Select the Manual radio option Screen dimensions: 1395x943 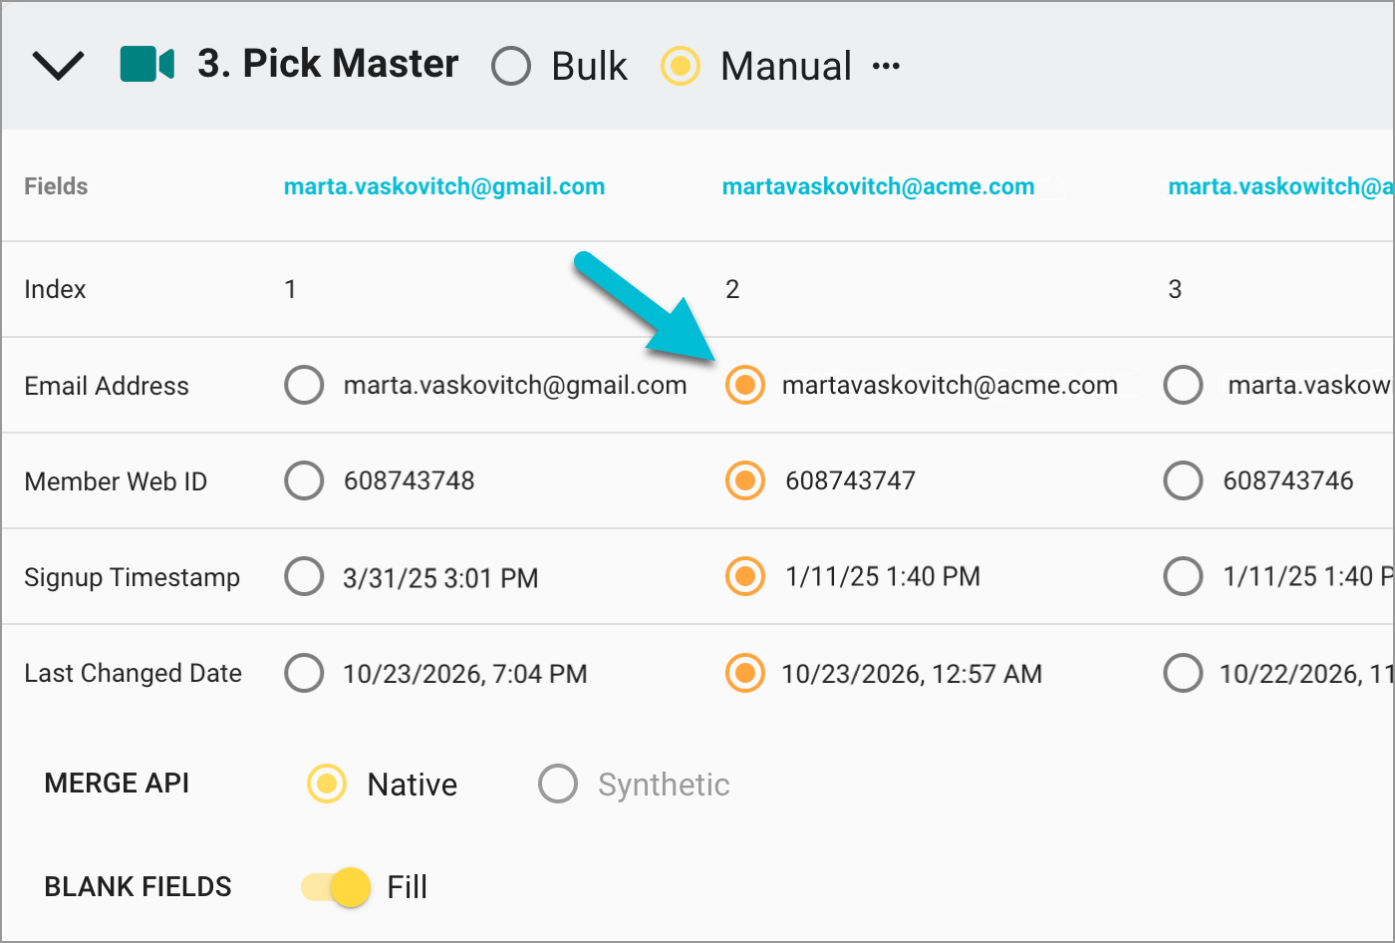pos(681,66)
